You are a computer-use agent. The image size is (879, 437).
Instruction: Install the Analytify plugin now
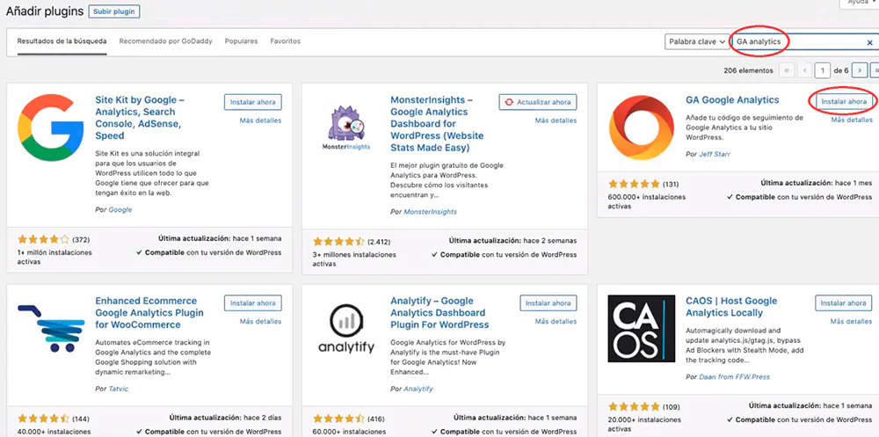click(x=548, y=303)
